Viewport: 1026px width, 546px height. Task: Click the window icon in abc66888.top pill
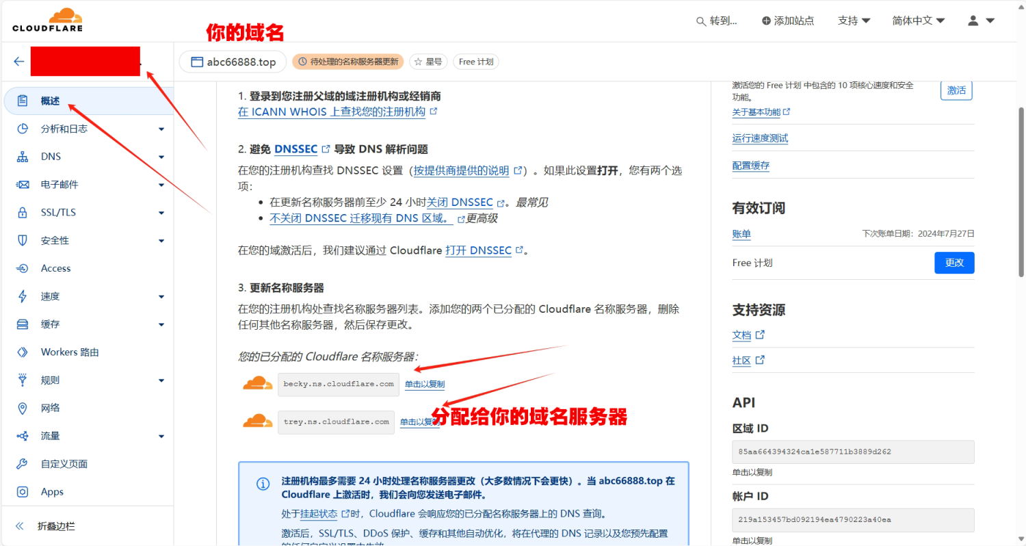tap(196, 62)
